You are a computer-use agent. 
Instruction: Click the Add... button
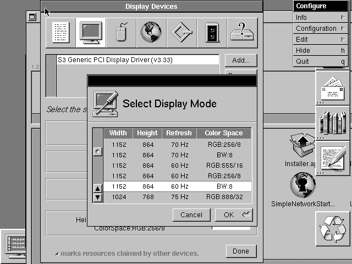[240, 61]
